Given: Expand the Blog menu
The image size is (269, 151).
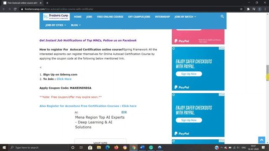Looking at the screenshot, I should click(76, 25).
